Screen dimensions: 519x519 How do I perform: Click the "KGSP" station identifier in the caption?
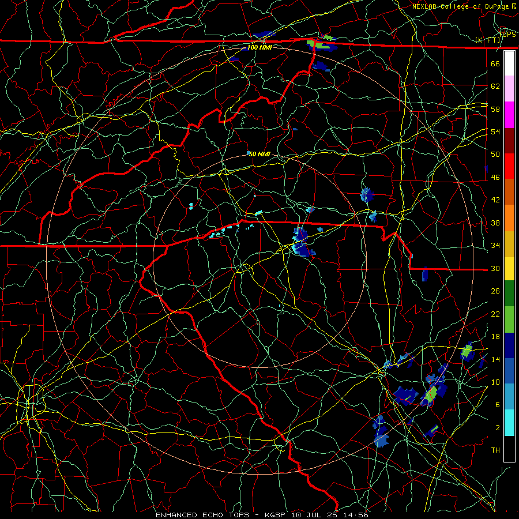pyautogui.click(x=276, y=515)
